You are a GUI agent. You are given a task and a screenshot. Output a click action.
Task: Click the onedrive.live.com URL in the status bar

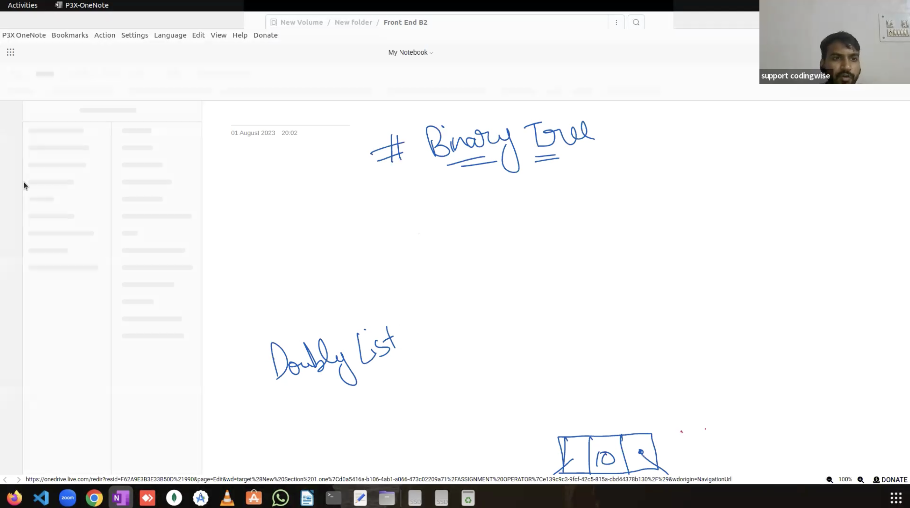pyautogui.click(x=378, y=479)
